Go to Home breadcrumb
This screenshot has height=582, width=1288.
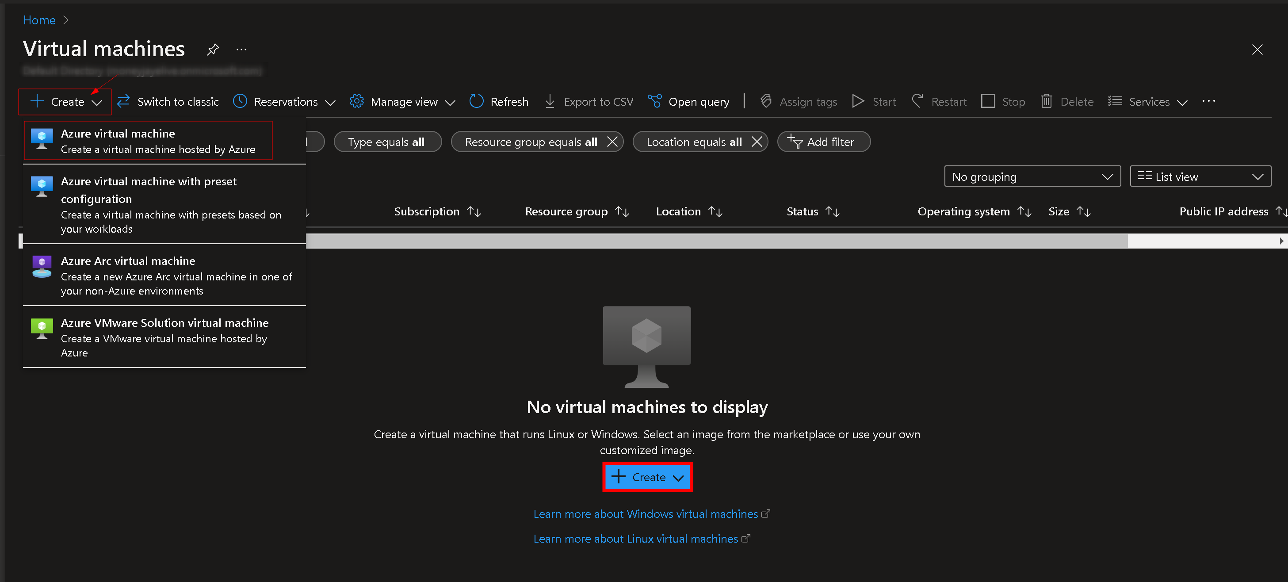(x=39, y=20)
